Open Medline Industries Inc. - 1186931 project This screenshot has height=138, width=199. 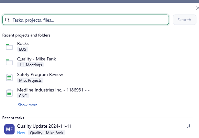click(x=53, y=90)
